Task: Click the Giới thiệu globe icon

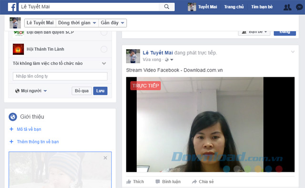Action: coord(13,117)
